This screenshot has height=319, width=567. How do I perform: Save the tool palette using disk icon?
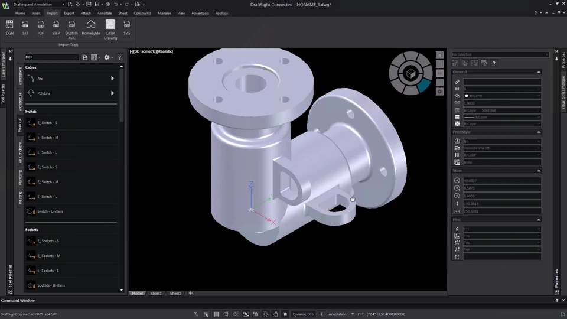point(85,57)
